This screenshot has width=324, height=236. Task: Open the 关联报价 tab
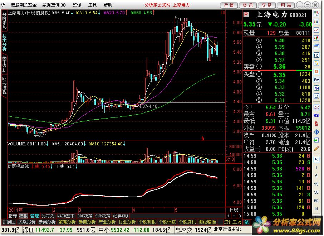click(27, 222)
